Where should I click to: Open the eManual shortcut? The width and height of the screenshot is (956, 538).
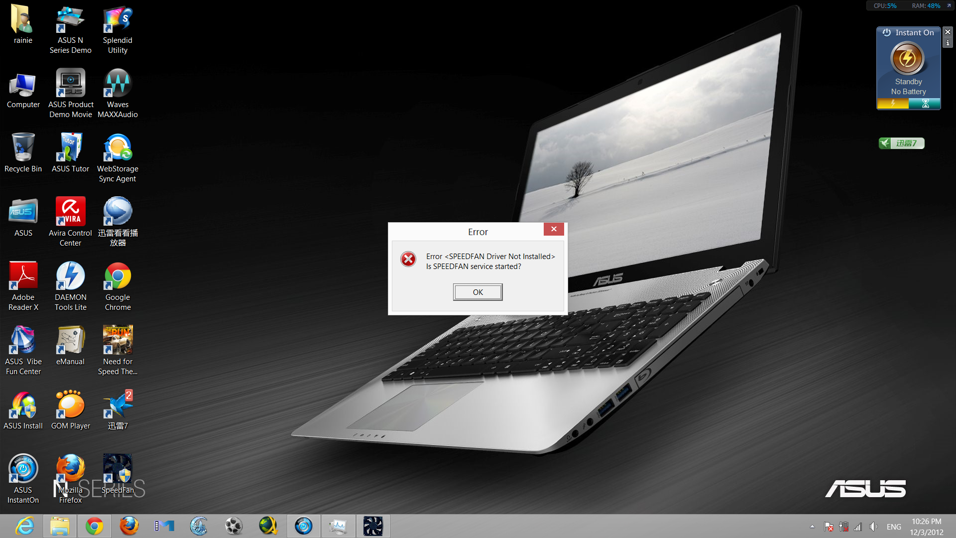(x=70, y=346)
